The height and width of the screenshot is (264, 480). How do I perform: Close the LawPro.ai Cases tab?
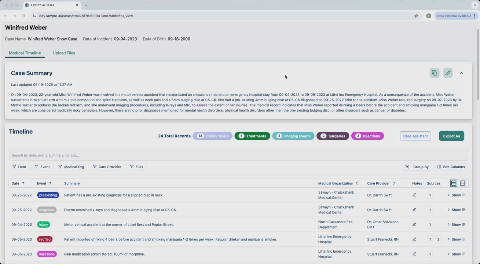(x=77, y=5)
